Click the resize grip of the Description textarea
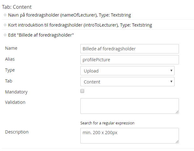Viewport: 194px width, 151px height. tap(177, 142)
